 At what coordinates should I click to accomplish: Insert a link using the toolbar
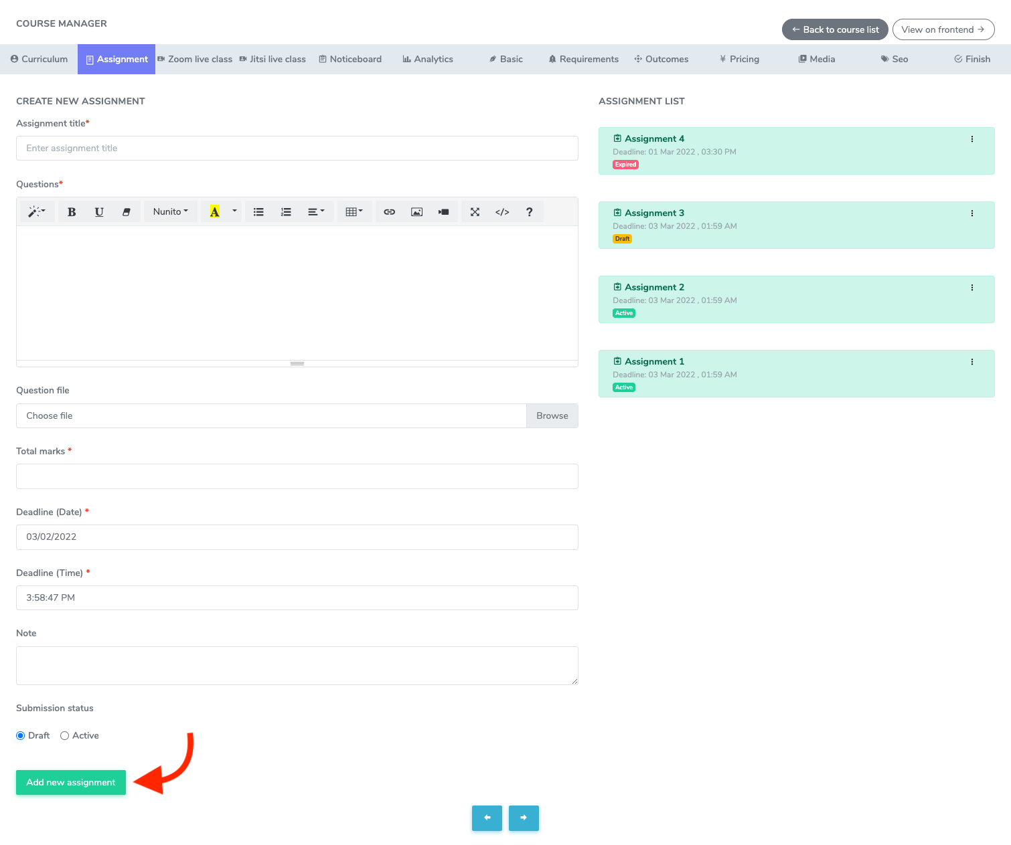[389, 212]
